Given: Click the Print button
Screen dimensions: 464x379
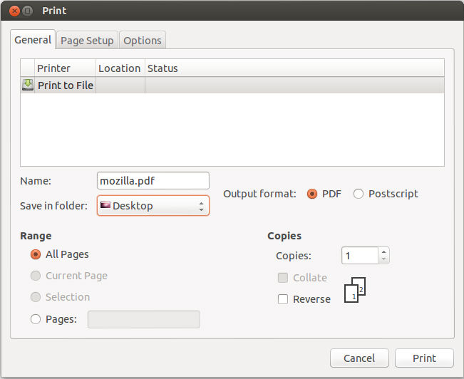Looking at the screenshot, I should pyautogui.click(x=424, y=358).
